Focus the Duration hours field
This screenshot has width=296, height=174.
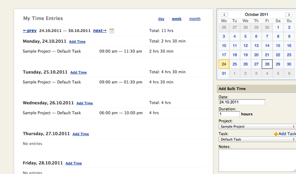229,114
